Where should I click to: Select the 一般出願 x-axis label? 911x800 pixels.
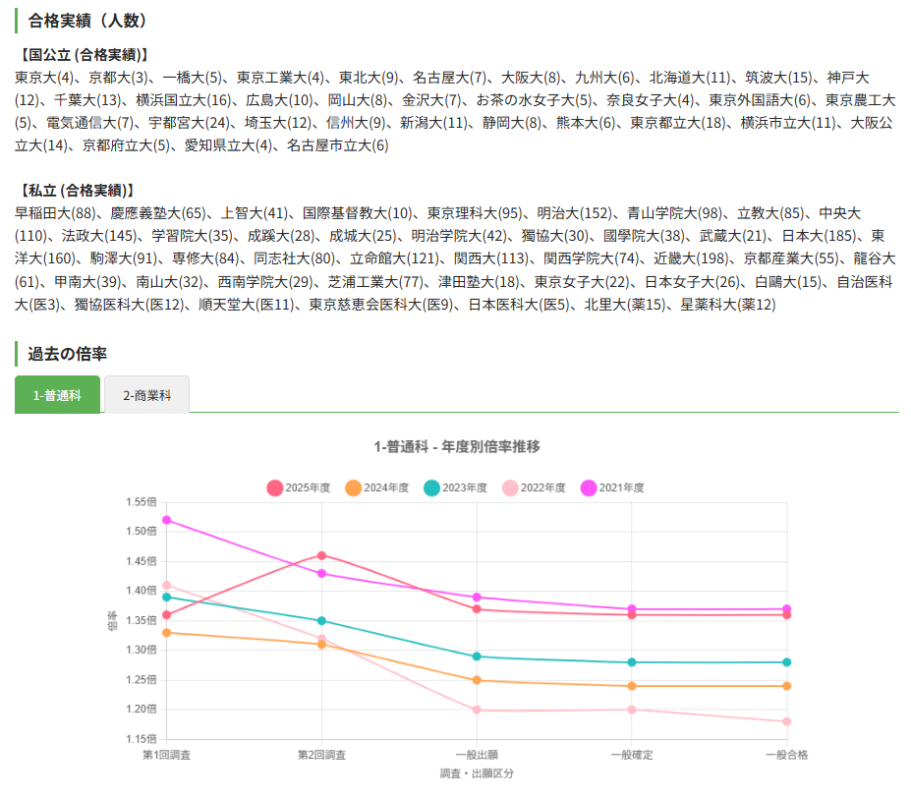(477, 755)
